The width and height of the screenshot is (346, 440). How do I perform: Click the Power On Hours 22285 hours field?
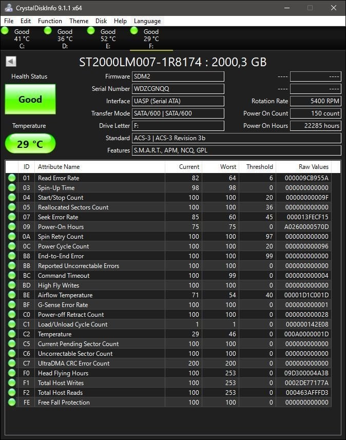pyautogui.click(x=315, y=126)
